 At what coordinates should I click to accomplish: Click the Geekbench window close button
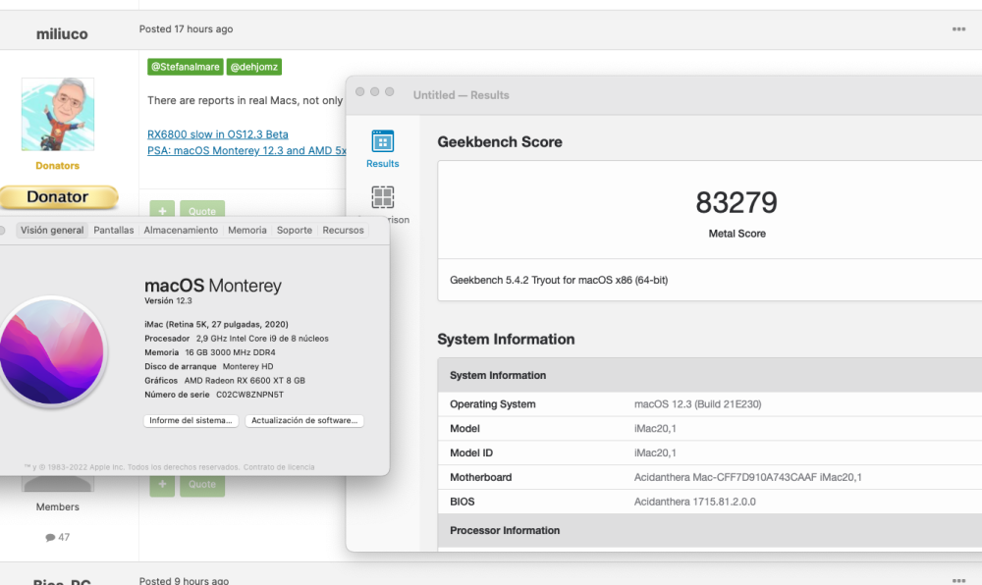(360, 92)
